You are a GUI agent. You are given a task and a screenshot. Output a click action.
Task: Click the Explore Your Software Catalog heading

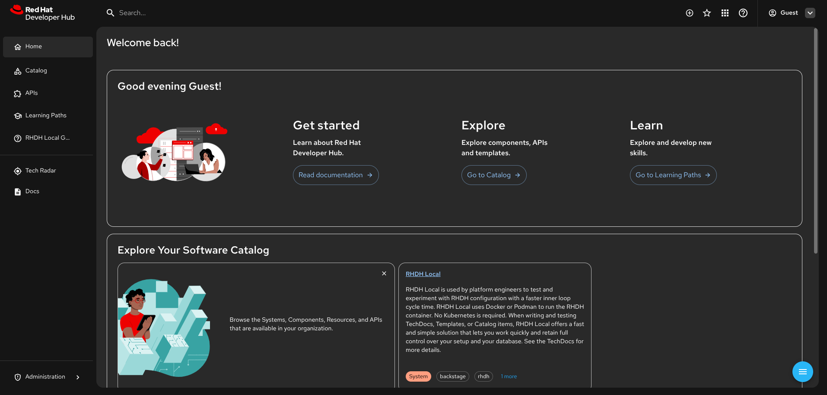pos(193,250)
